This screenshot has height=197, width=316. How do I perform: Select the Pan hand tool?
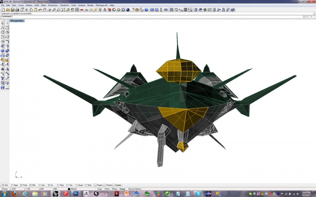tap(45, 9)
